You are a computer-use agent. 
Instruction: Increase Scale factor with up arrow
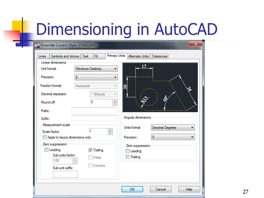pos(110,130)
